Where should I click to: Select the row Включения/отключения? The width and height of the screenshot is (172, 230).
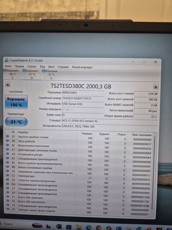click(x=79, y=147)
